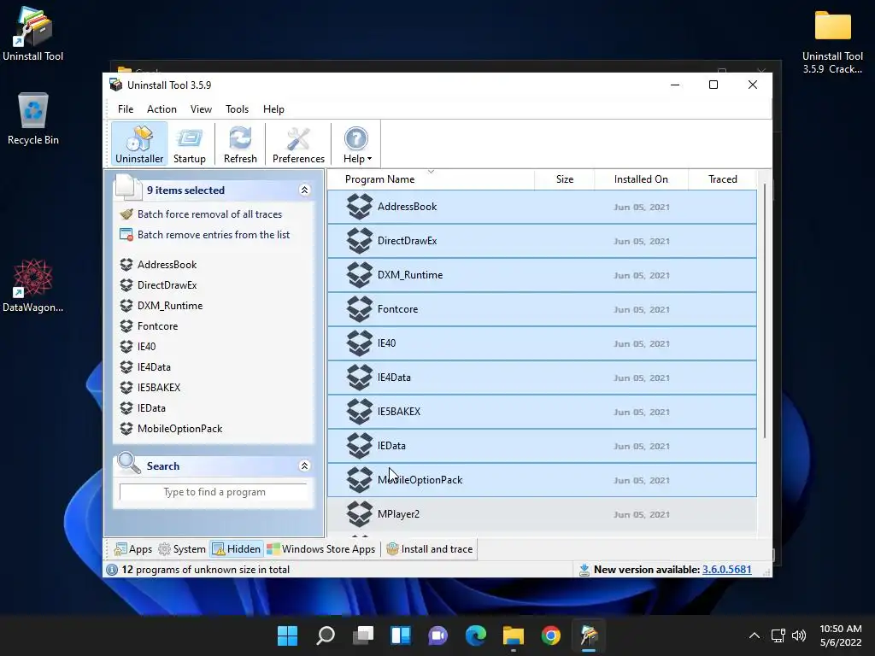Click the IE40 package icon in main list
Image resolution: width=875 pixels, height=656 pixels.
pyautogui.click(x=360, y=343)
